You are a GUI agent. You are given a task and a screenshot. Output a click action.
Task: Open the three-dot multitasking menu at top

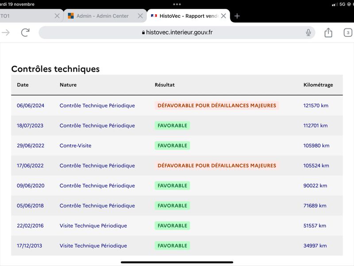(177, 4)
